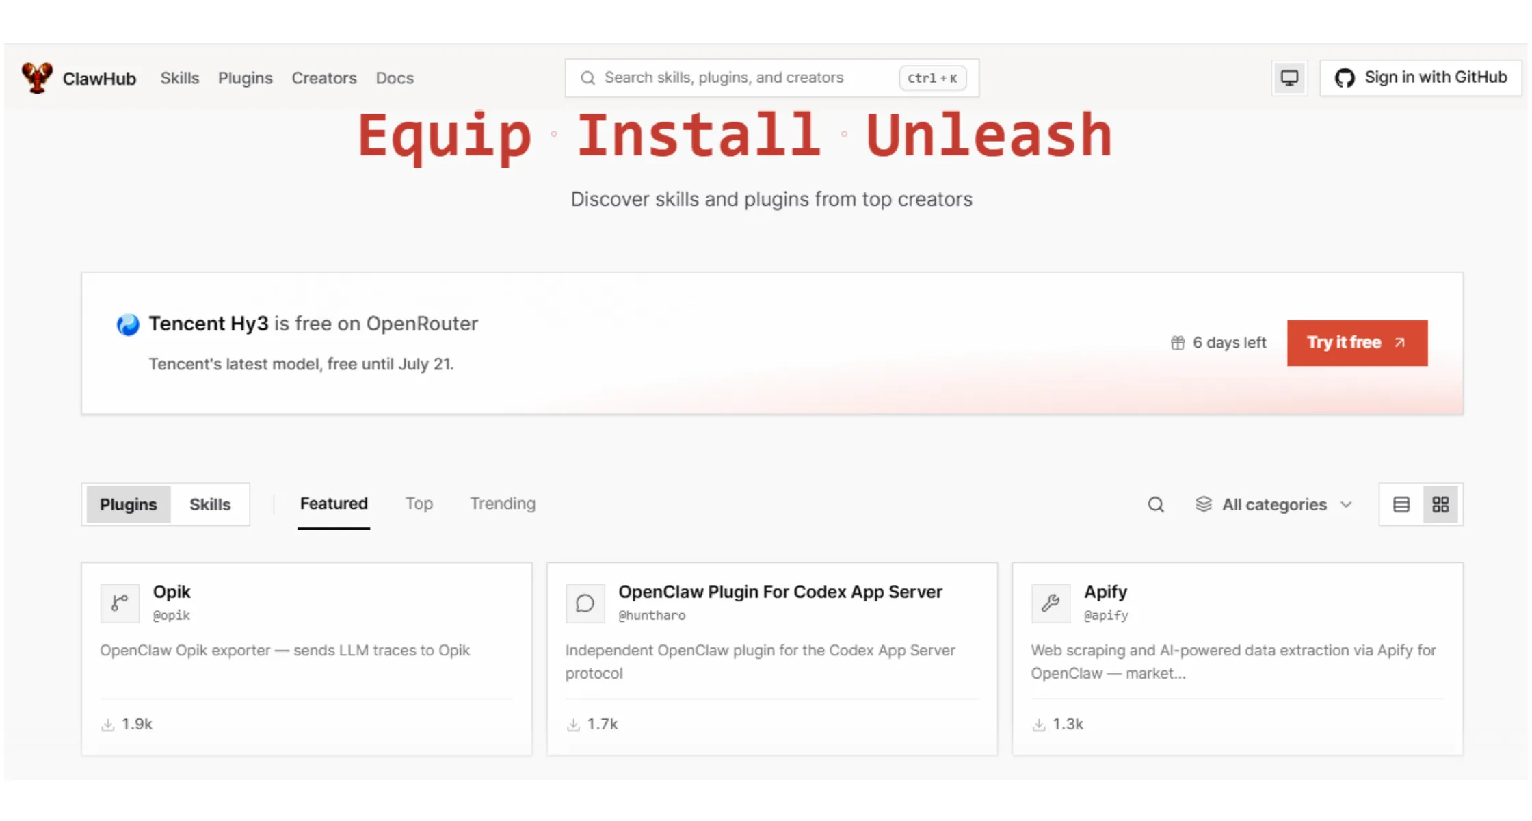Switch to grid view layout

[x=1440, y=505]
